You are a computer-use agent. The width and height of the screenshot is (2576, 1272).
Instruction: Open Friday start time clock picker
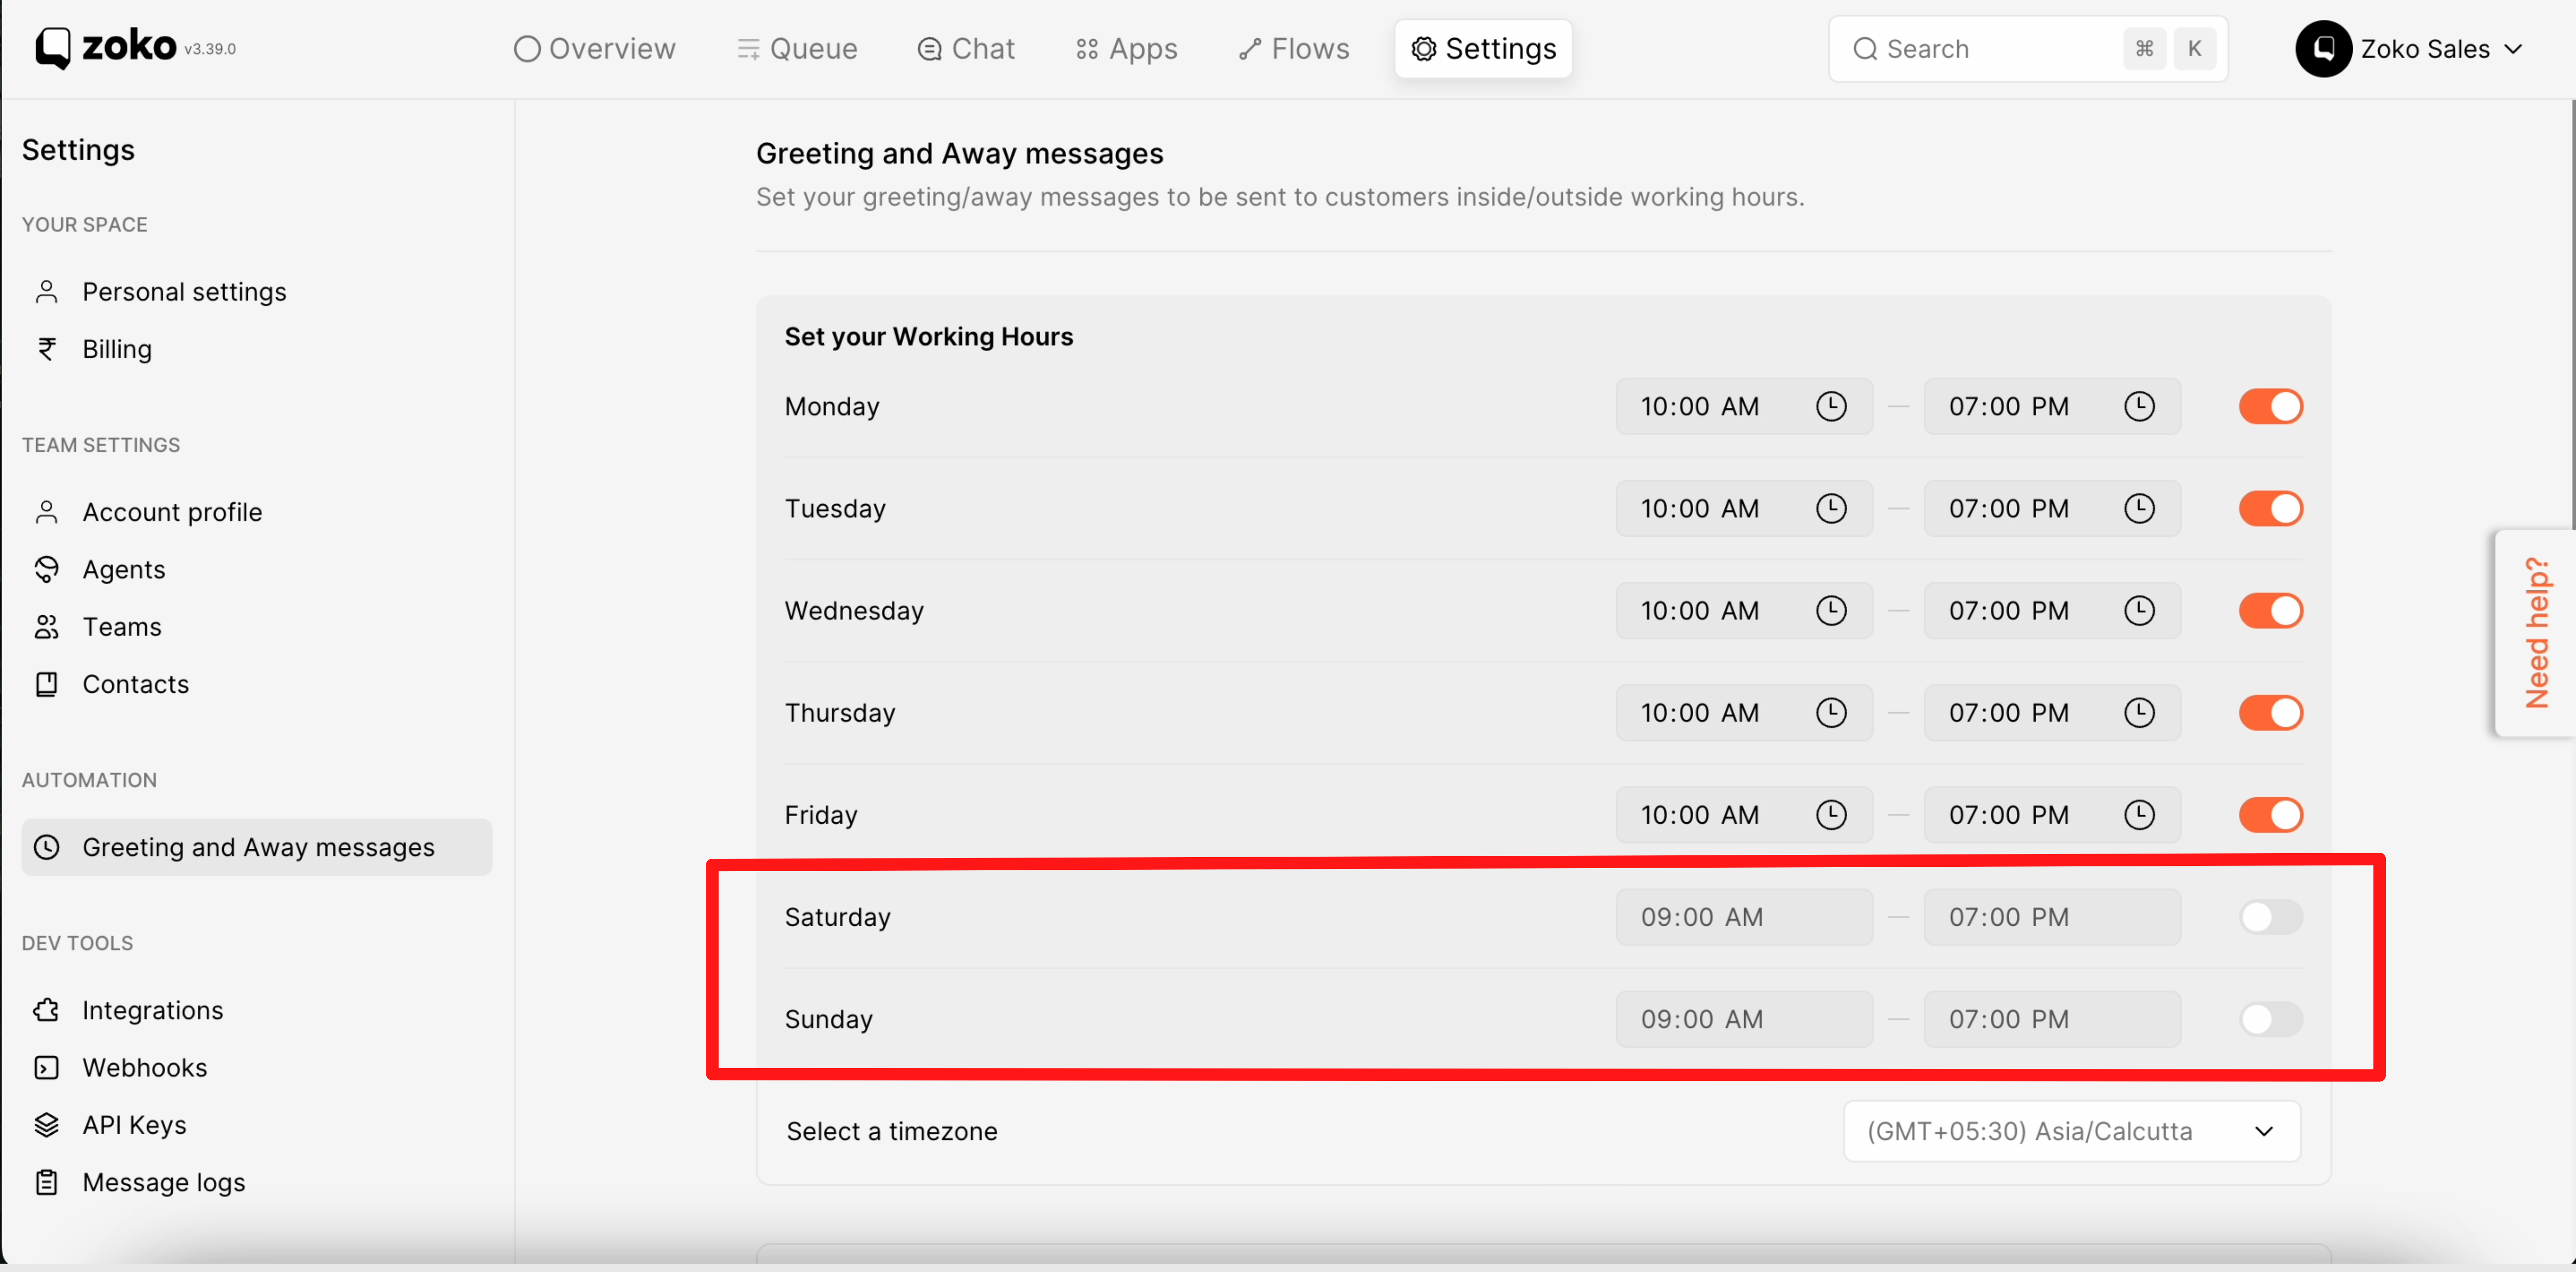point(1831,814)
